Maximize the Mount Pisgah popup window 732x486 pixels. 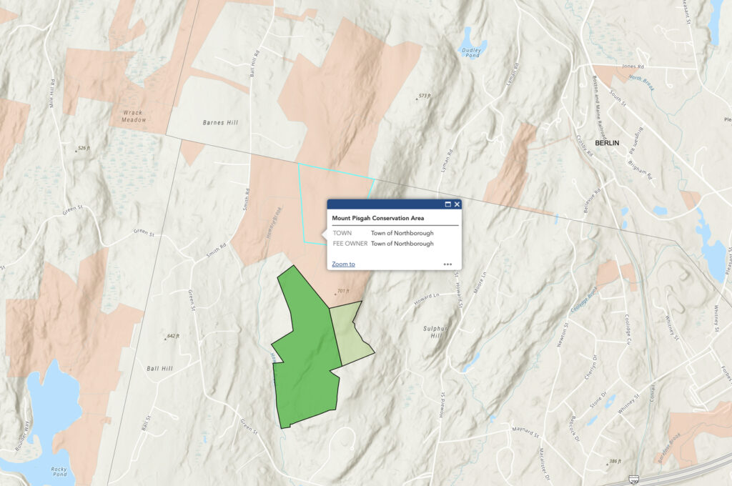coord(448,204)
